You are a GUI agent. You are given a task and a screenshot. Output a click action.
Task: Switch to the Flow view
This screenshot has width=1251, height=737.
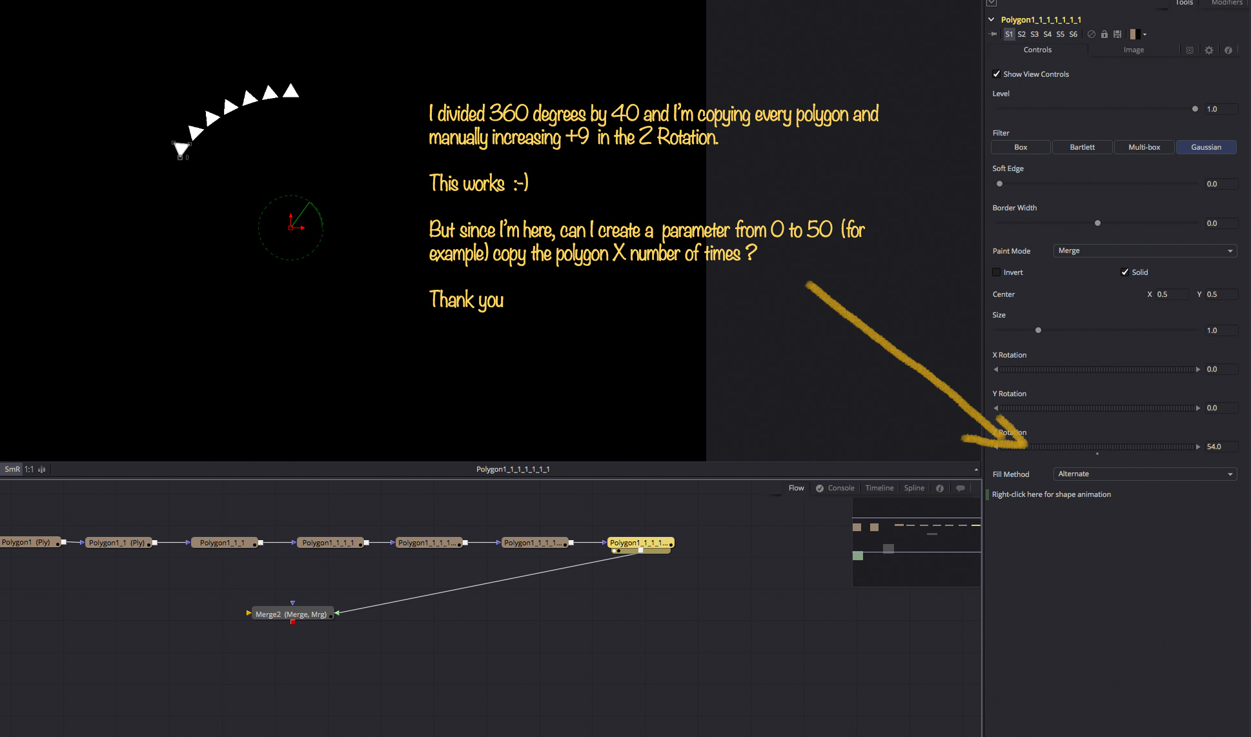(x=796, y=488)
